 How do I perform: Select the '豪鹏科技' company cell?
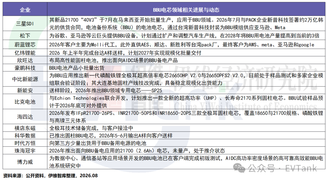(x=25, y=68)
